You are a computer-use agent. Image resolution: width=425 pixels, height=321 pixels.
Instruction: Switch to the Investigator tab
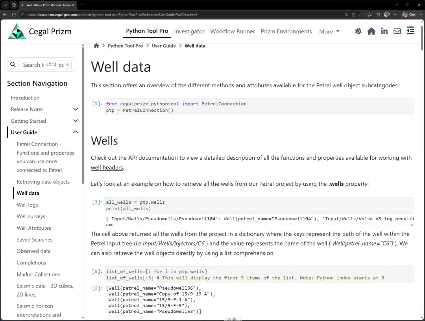pyautogui.click(x=189, y=31)
